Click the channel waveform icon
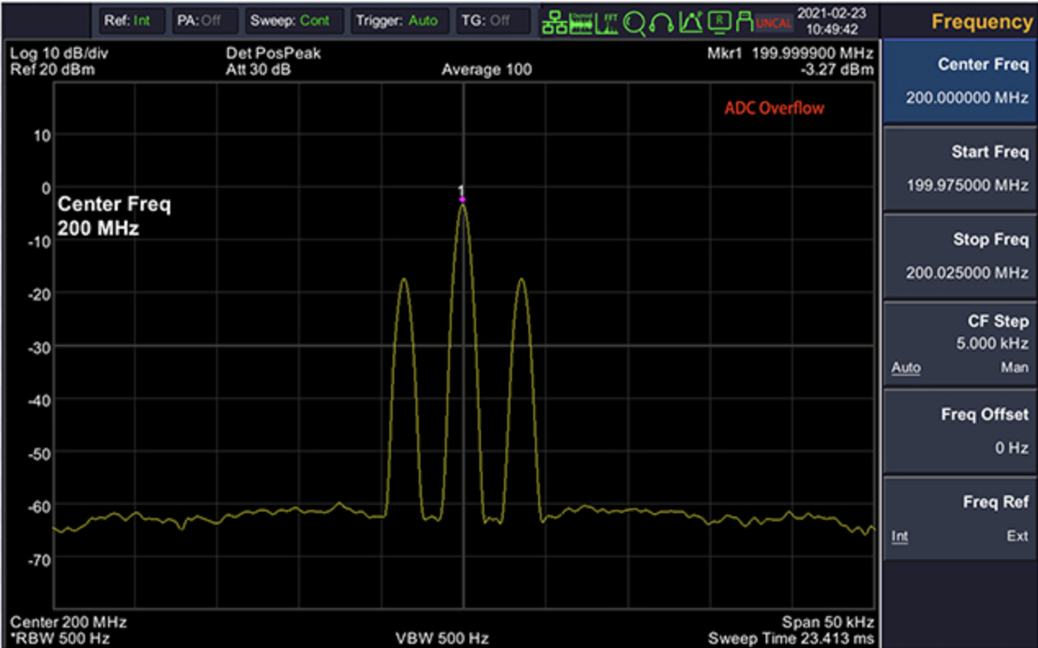1038x648 pixels. (581, 23)
